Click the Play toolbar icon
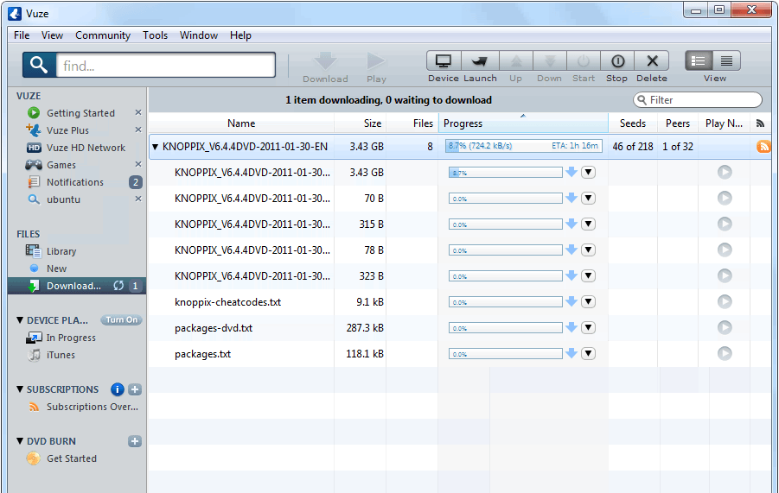Viewport: 779px width, 493px height. pyautogui.click(x=375, y=61)
